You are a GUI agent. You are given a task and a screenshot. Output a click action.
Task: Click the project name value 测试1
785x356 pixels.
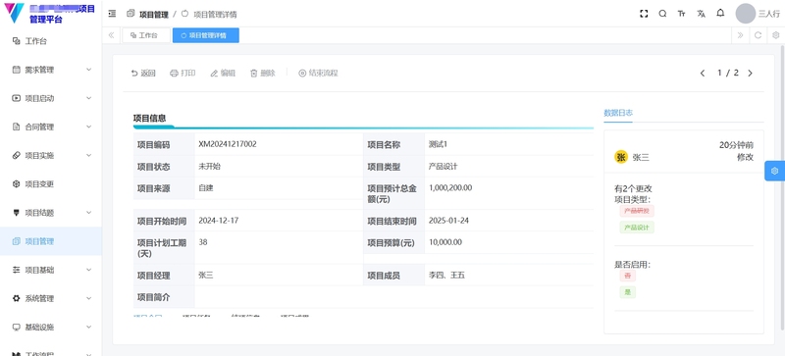coord(438,144)
